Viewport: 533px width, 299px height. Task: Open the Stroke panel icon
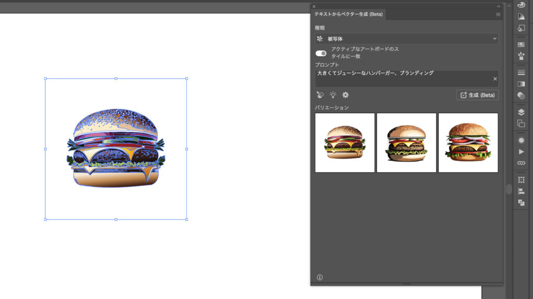pyautogui.click(x=521, y=72)
